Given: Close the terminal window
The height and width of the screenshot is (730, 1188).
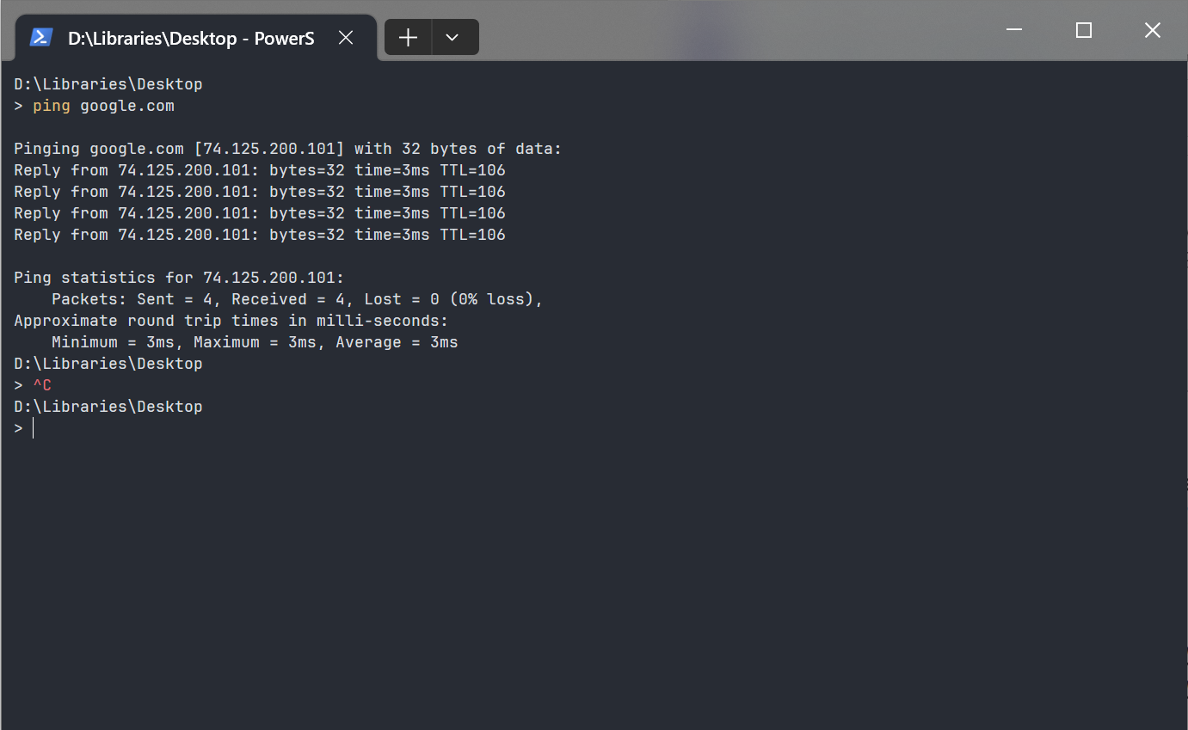Looking at the screenshot, I should click(x=1153, y=31).
